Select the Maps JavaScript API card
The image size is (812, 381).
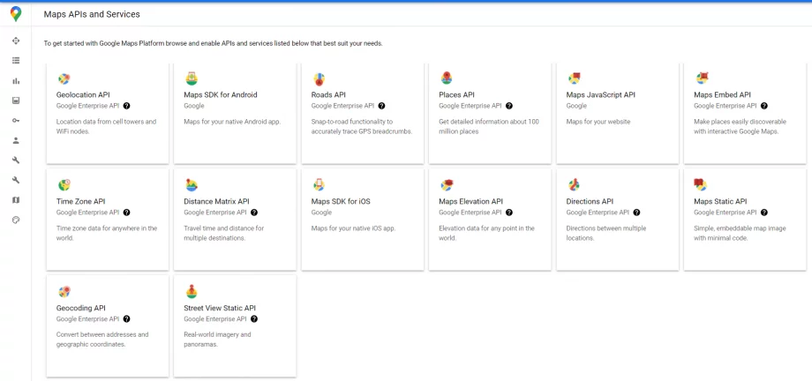pyautogui.click(x=617, y=114)
